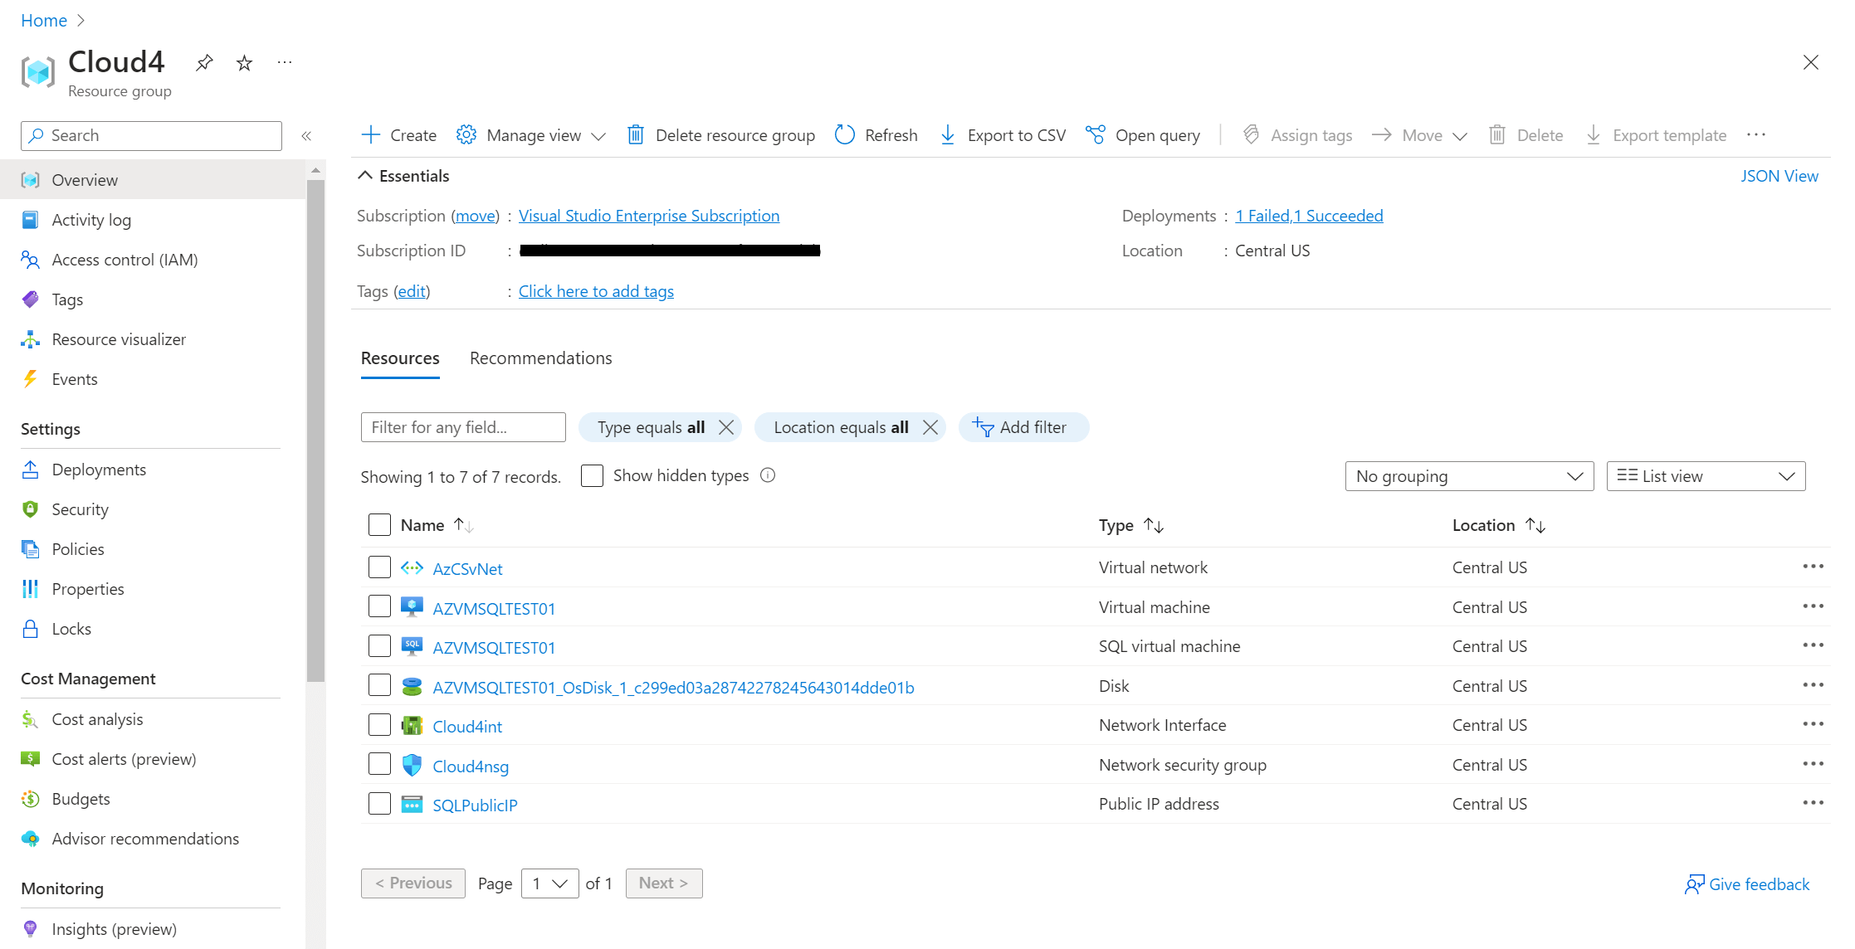Open more options for SQLPublicIP row
Screen dimensions: 1855x949
[x=1813, y=803]
